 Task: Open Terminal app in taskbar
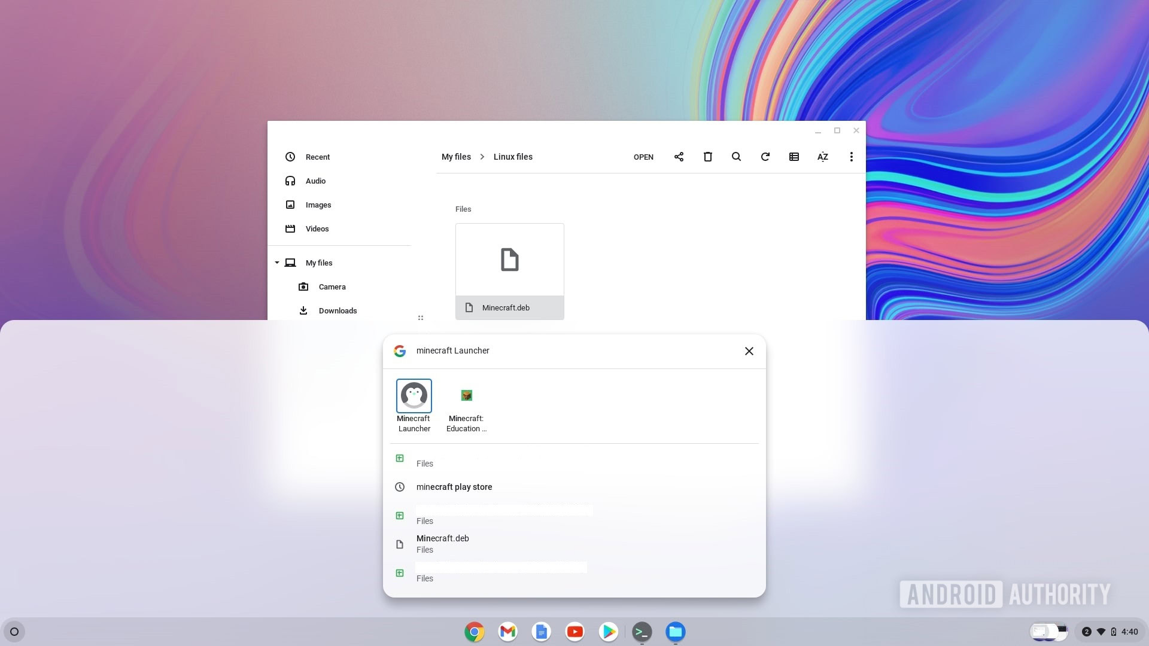click(x=642, y=631)
